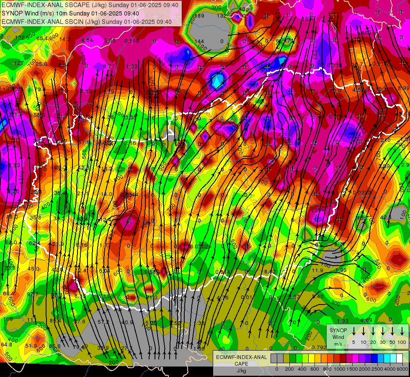Select the pure blue swatch in CAPE legend
410x377 pixels.
point(374,359)
